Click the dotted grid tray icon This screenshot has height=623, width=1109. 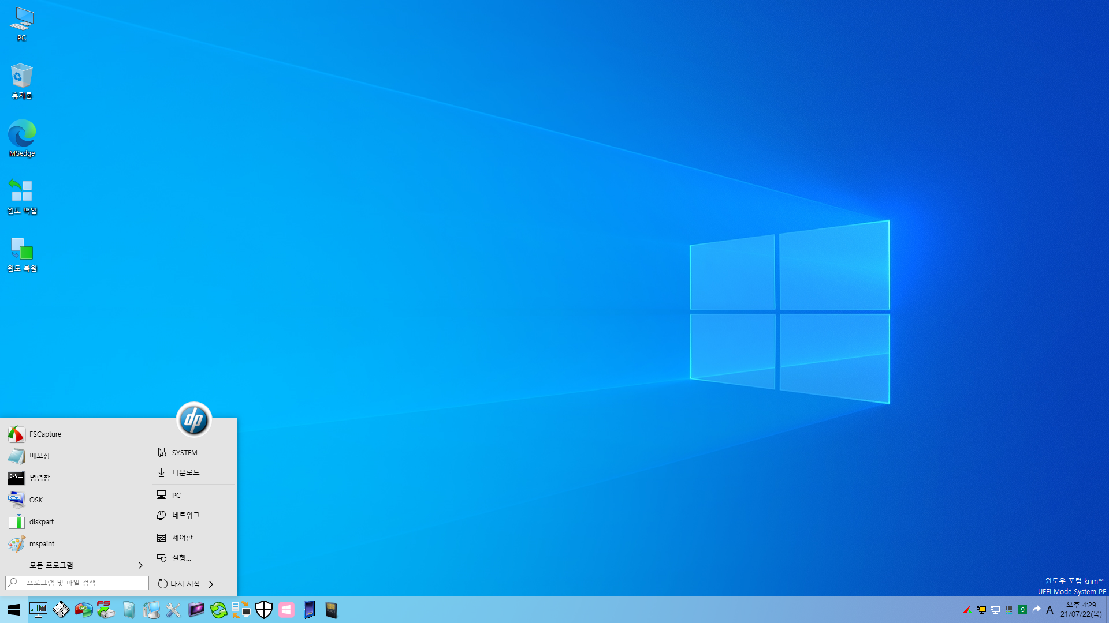1008,610
